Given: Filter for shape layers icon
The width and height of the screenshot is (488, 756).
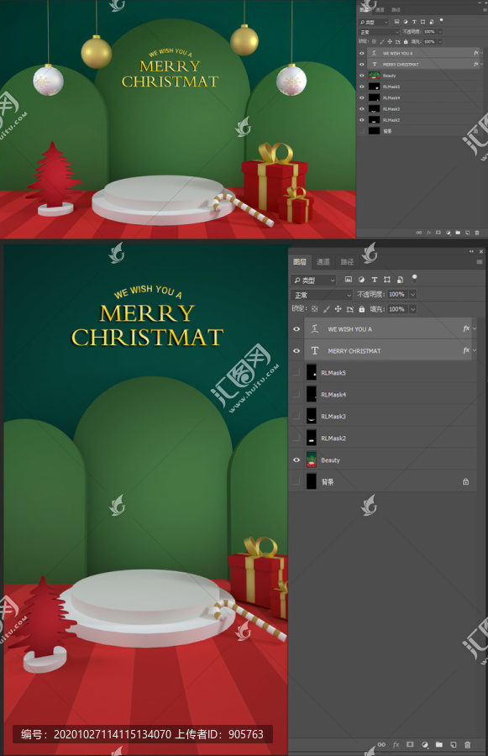Looking at the screenshot, I should click(386, 280).
